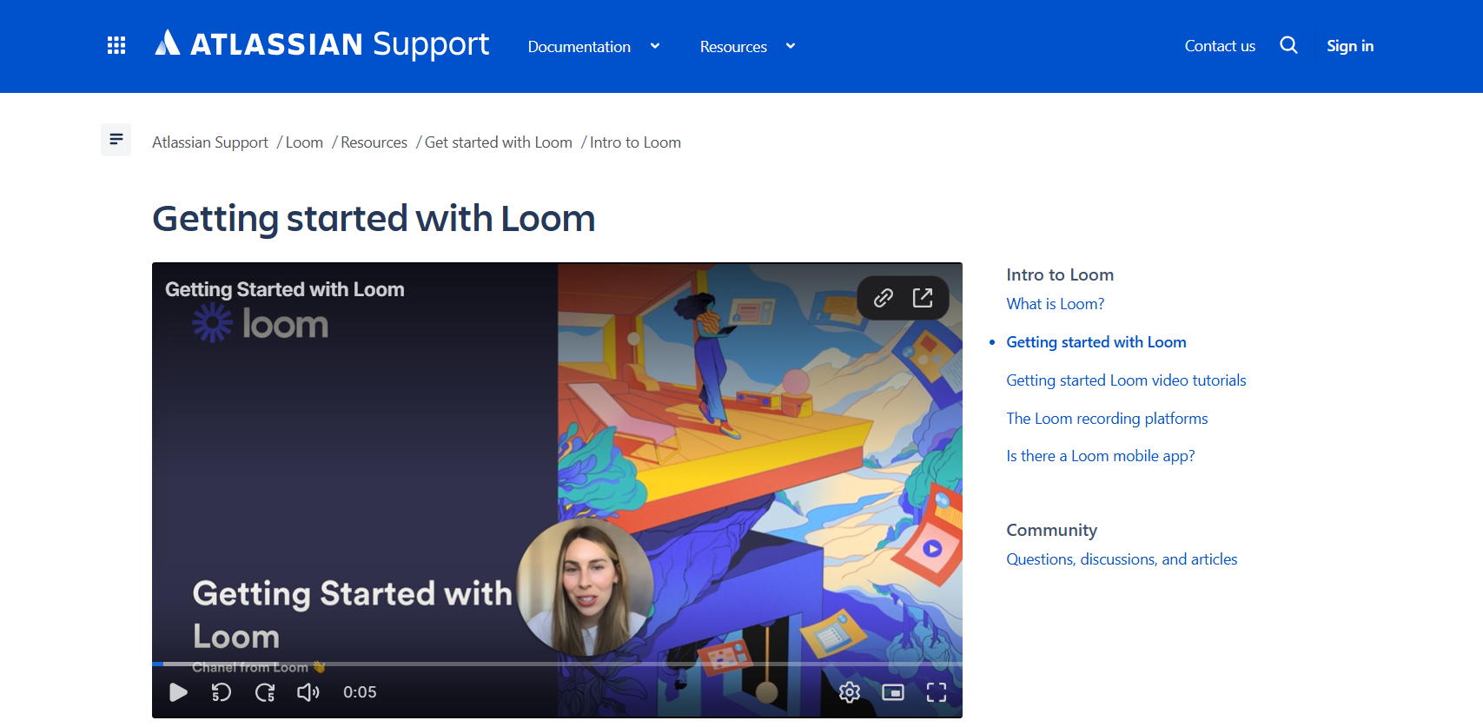Go to the Loom breadcrumb
This screenshot has height=727, width=1483.
[304, 142]
